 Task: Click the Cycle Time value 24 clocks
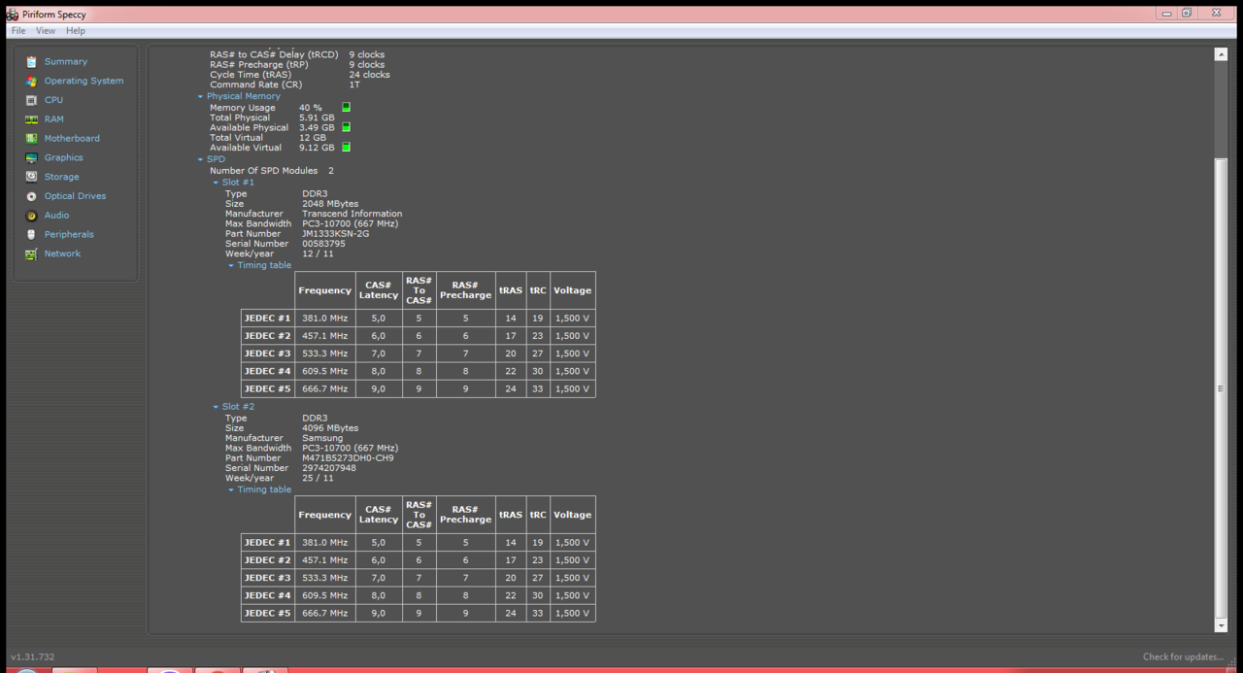tap(370, 75)
